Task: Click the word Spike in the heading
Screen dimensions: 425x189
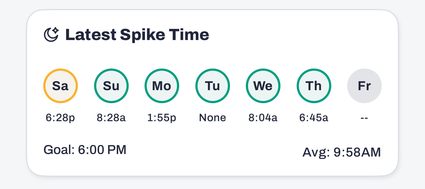Action: tap(142, 35)
